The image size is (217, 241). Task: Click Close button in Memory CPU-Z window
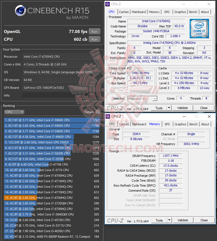pos(204,220)
